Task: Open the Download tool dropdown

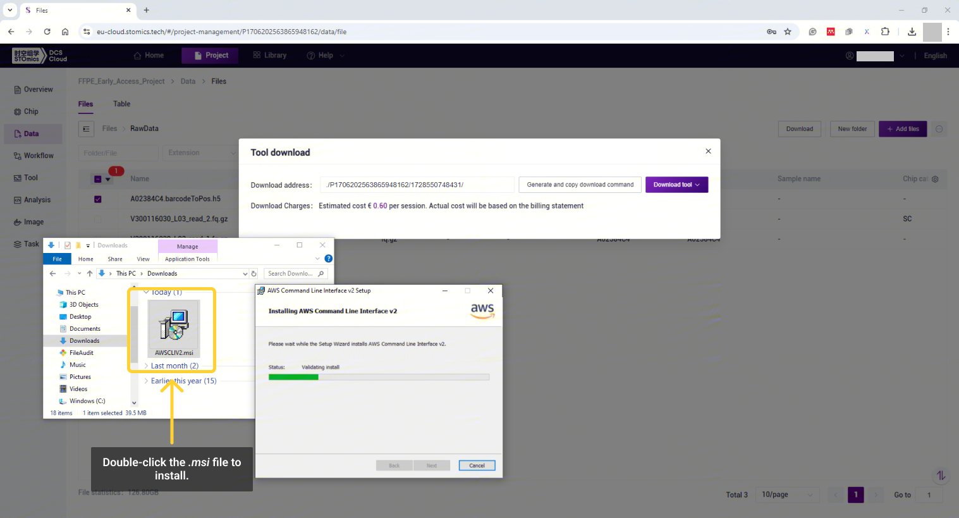Action: [676, 185]
